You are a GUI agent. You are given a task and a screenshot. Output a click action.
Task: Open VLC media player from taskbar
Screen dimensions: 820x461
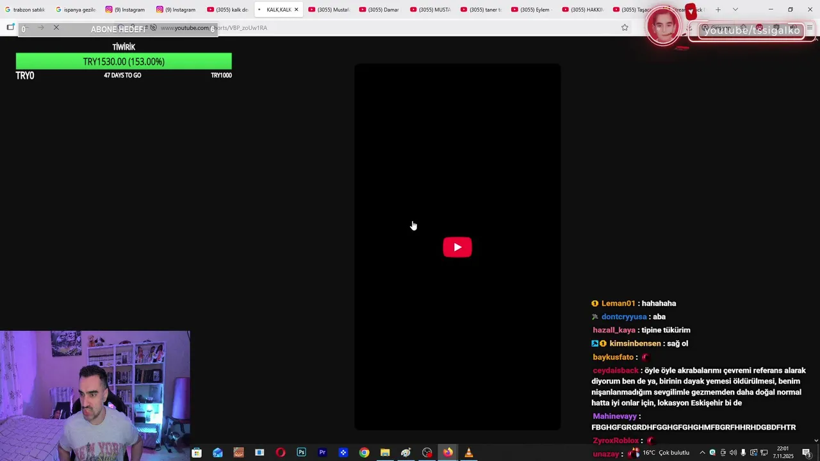click(469, 453)
